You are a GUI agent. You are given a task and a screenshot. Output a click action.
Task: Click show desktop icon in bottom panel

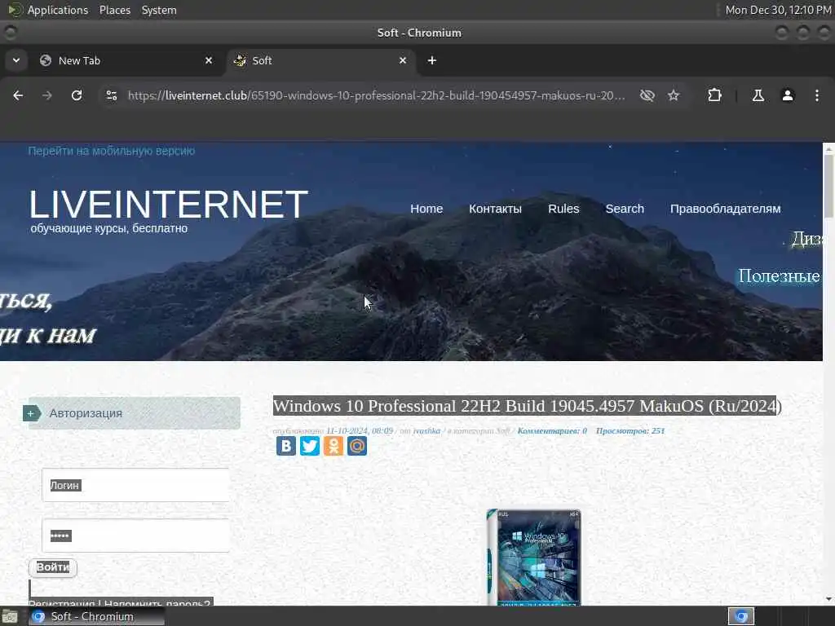(x=10, y=617)
